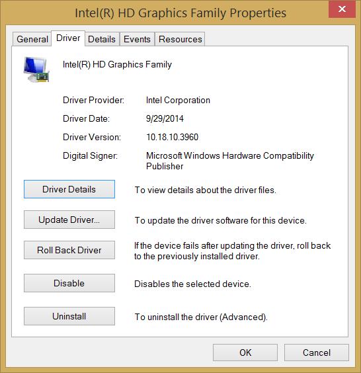Confirm with the OK button
The width and height of the screenshot is (361, 373).
[245, 352]
